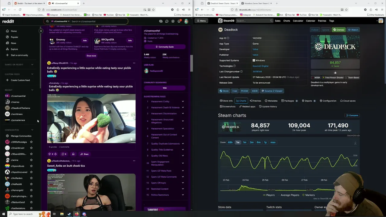Open Explore in the Reddit sidebar
Viewport: 386px width, 217px height.
click(14, 49)
